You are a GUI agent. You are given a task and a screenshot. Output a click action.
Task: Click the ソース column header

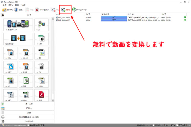pos(70,14)
